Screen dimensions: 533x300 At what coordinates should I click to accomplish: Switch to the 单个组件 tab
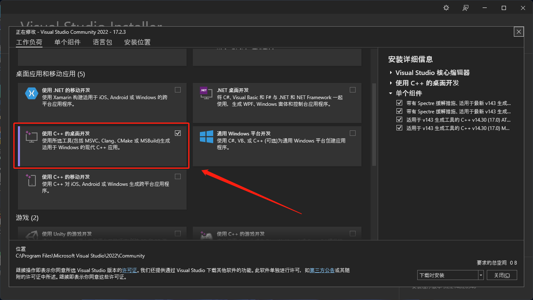[x=67, y=42]
